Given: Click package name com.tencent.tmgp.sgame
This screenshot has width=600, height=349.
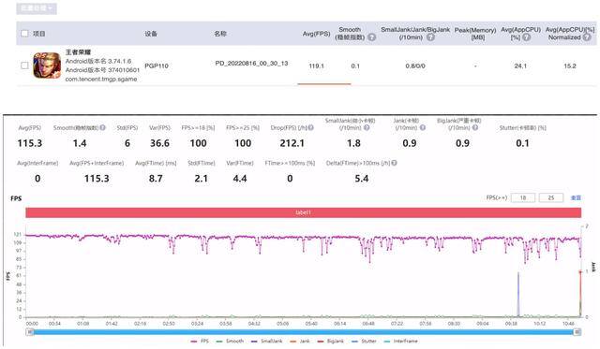Looking at the screenshot, I should pyautogui.click(x=101, y=79).
